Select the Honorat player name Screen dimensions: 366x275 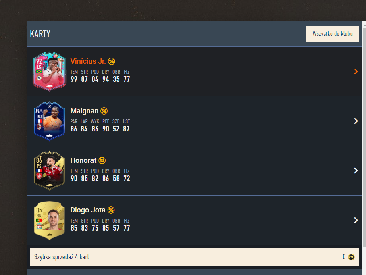click(x=83, y=160)
